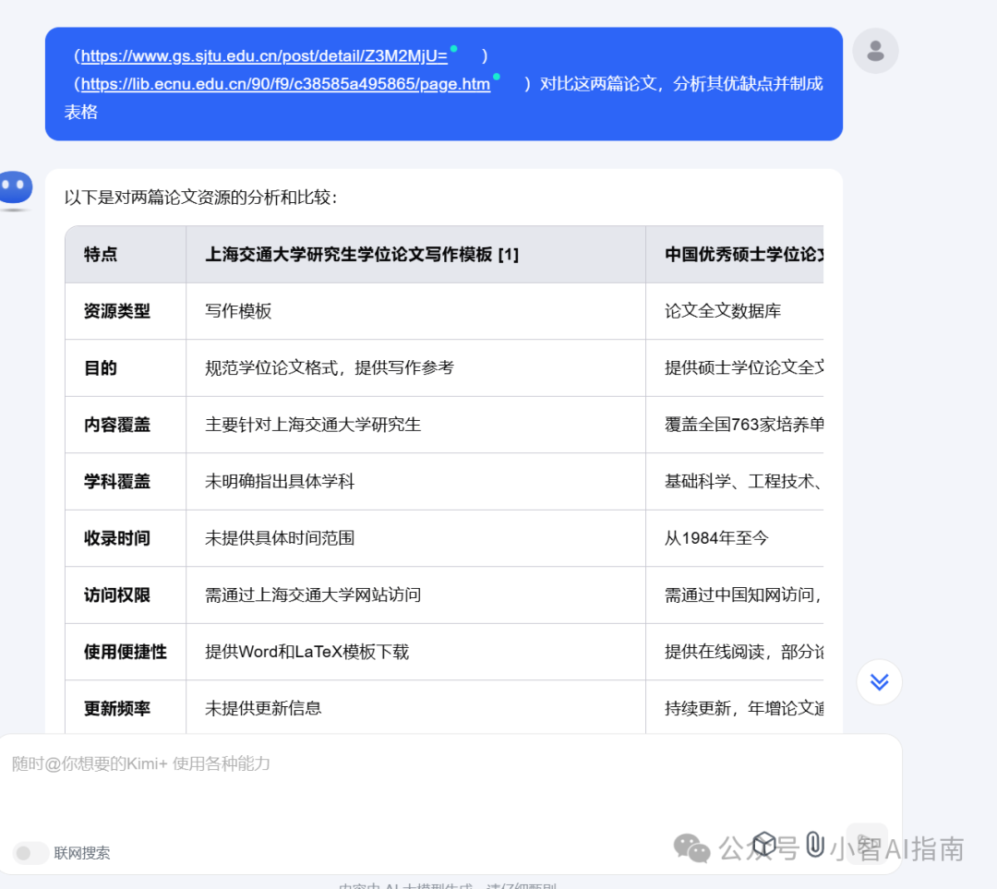Select the 特点 table header cell
This screenshot has width=997, height=889.
(x=101, y=255)
